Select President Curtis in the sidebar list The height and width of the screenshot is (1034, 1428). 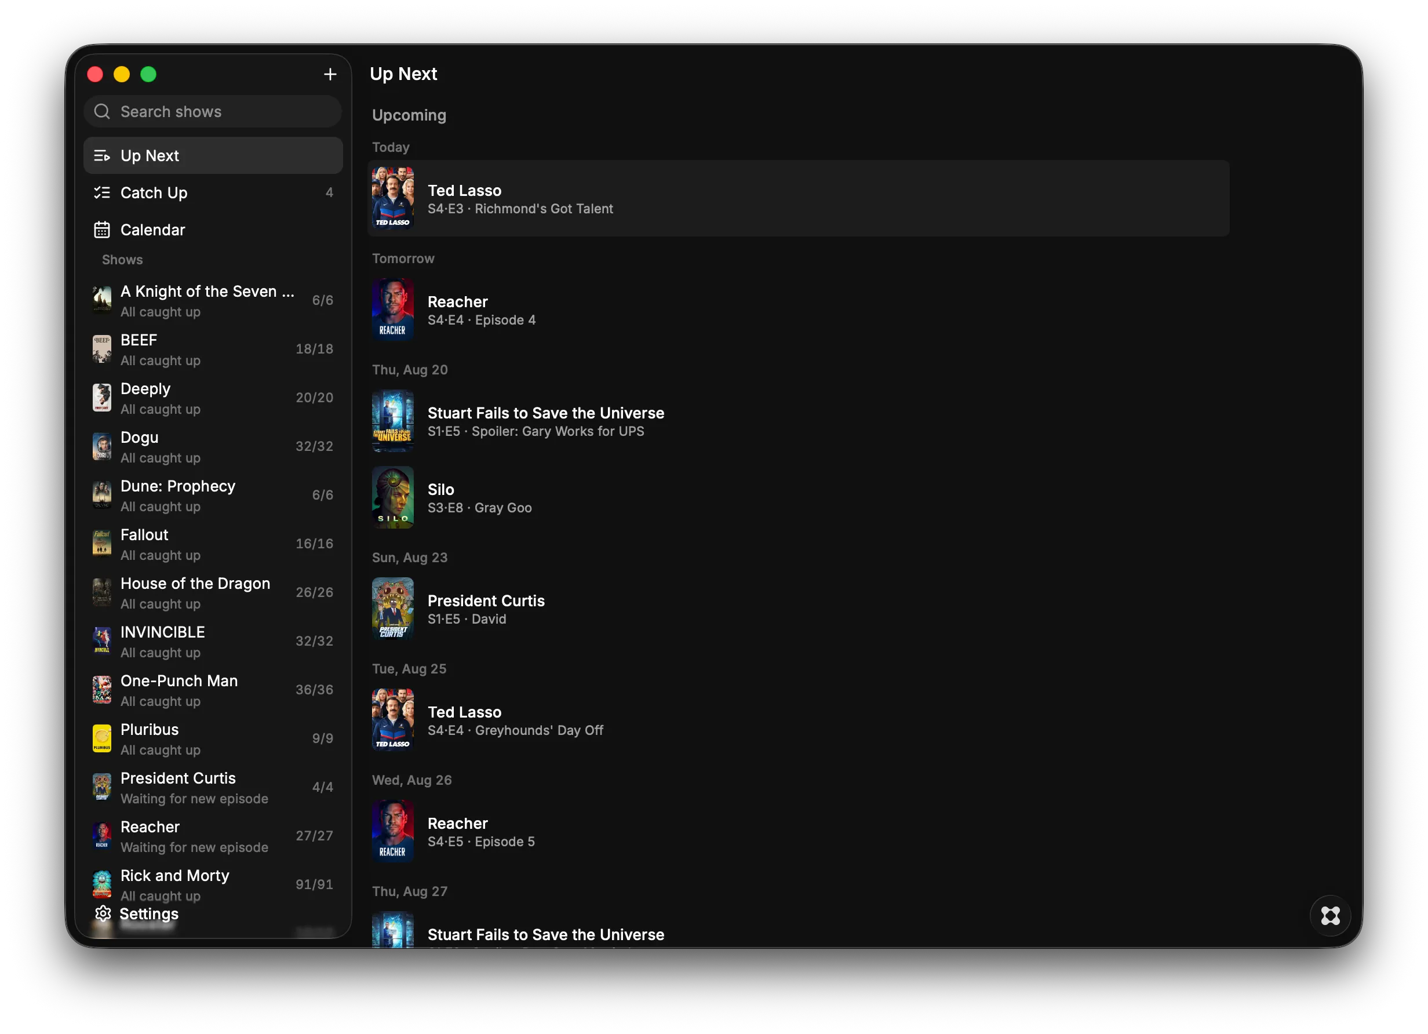213,788
